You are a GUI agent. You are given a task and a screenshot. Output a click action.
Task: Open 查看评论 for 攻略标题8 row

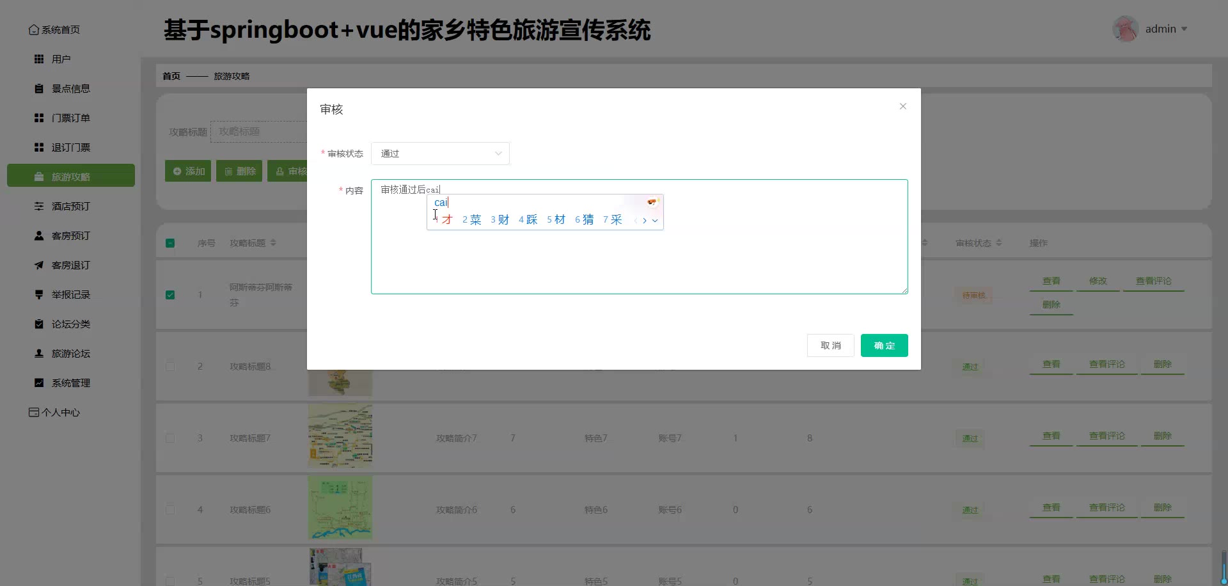(1107, 365)
